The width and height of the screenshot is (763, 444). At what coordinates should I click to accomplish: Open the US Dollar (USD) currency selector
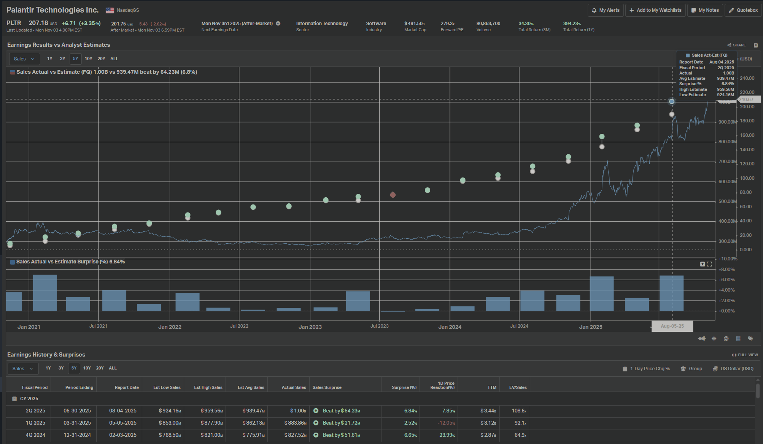click(733, 369)
